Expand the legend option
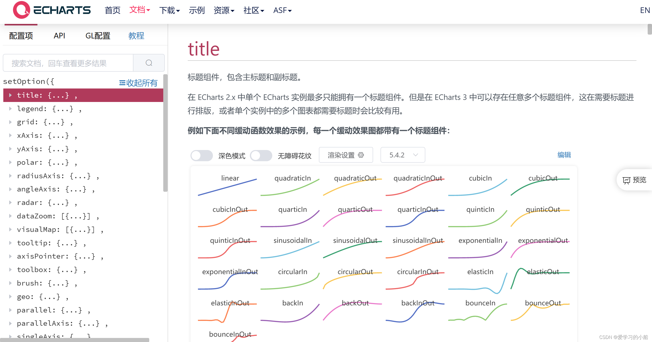This screenshot has height=342, width=652. pyautogui.click(x=10, y=109)
